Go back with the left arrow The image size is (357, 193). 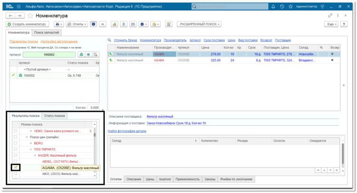point(10,16)
